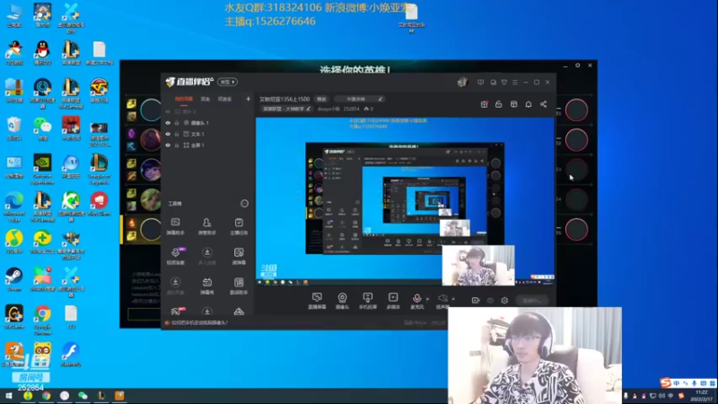Edit the tag pill next to 修改
Image resolution: width=718 pixels, height=404 pixels.
click(359, 99)
